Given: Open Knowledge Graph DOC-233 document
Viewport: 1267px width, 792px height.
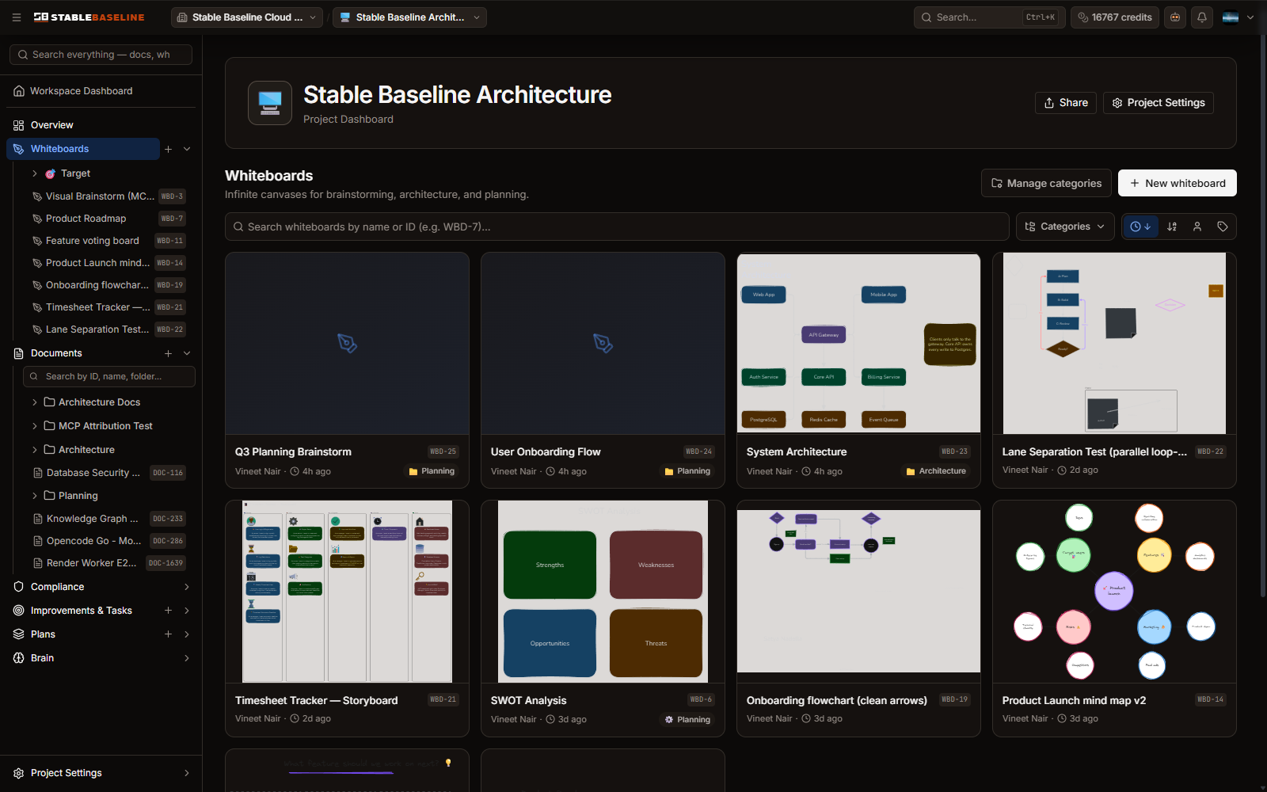Looking at the screenshot, I should click(x=109, y=519).
